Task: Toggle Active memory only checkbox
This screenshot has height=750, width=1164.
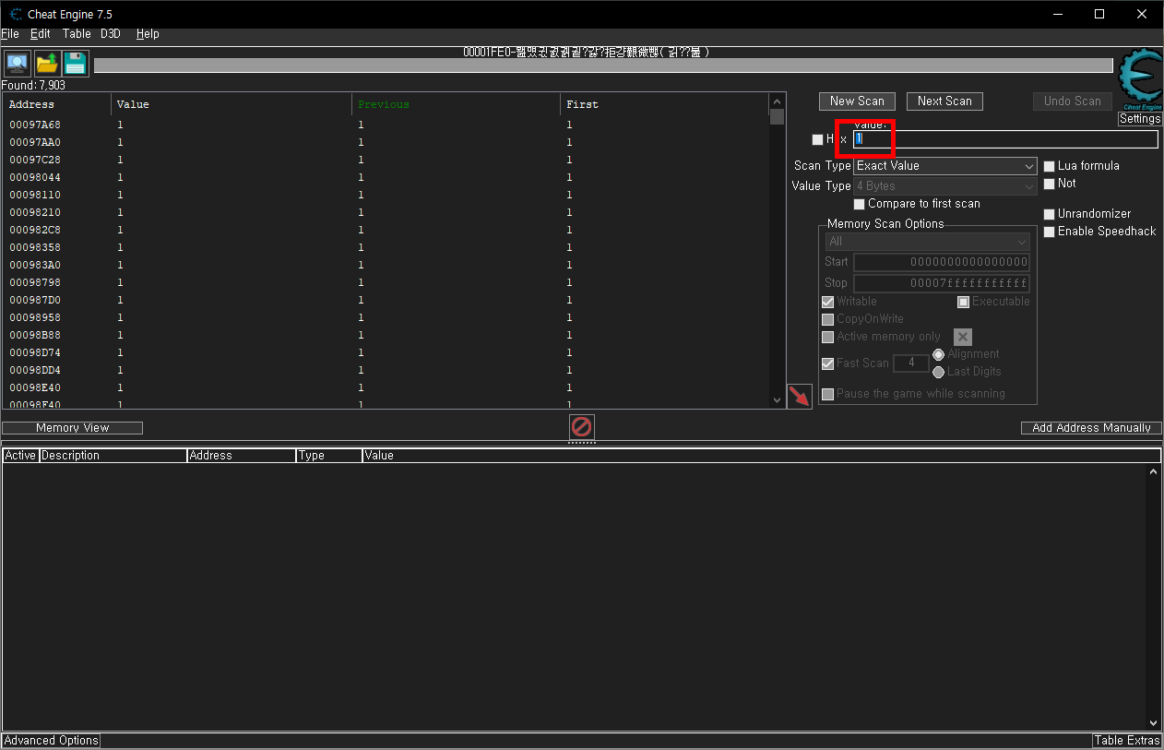Action: 828,337
